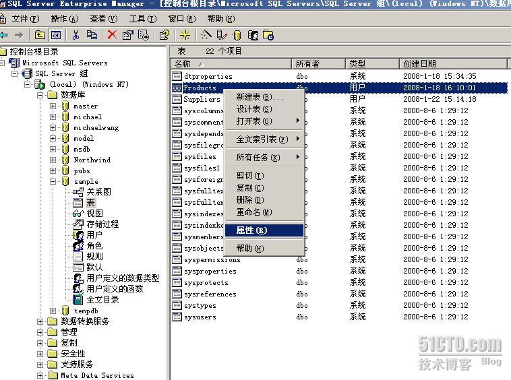The image size is (511, 380).
Task: Expand the pubs database node
Action: (x=53, y=170)
